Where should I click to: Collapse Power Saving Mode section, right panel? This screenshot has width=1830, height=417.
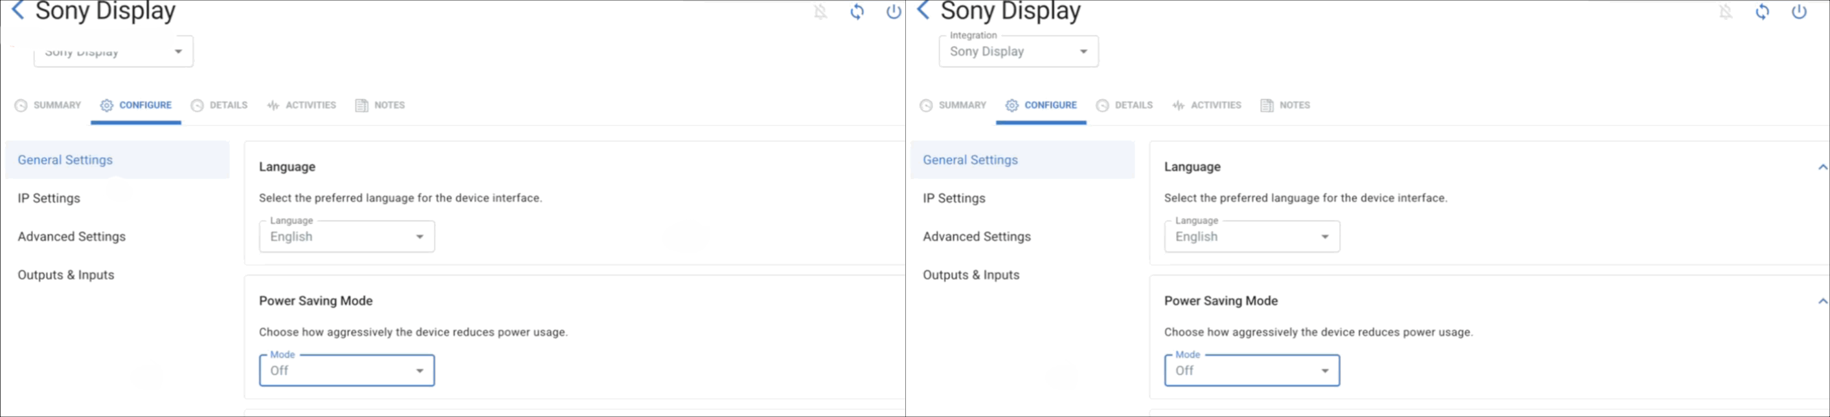(1822, 301)
